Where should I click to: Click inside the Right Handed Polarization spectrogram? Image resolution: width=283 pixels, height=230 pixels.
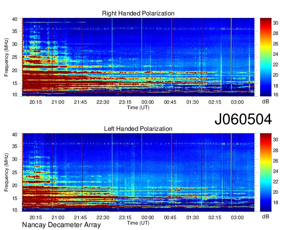click(138, 57)
